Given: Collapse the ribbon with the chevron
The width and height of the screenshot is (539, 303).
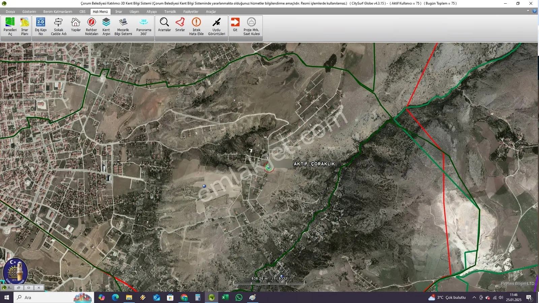Looking at the screenshot, I should (x=528, y=11).
